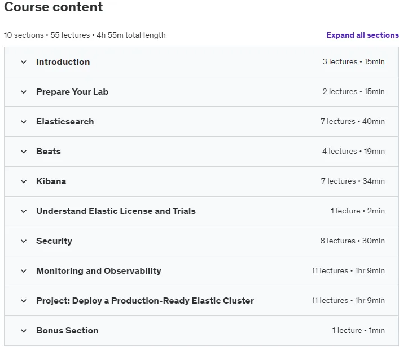Click '2 lectures • 15min' text

click(x=353, y=91)
